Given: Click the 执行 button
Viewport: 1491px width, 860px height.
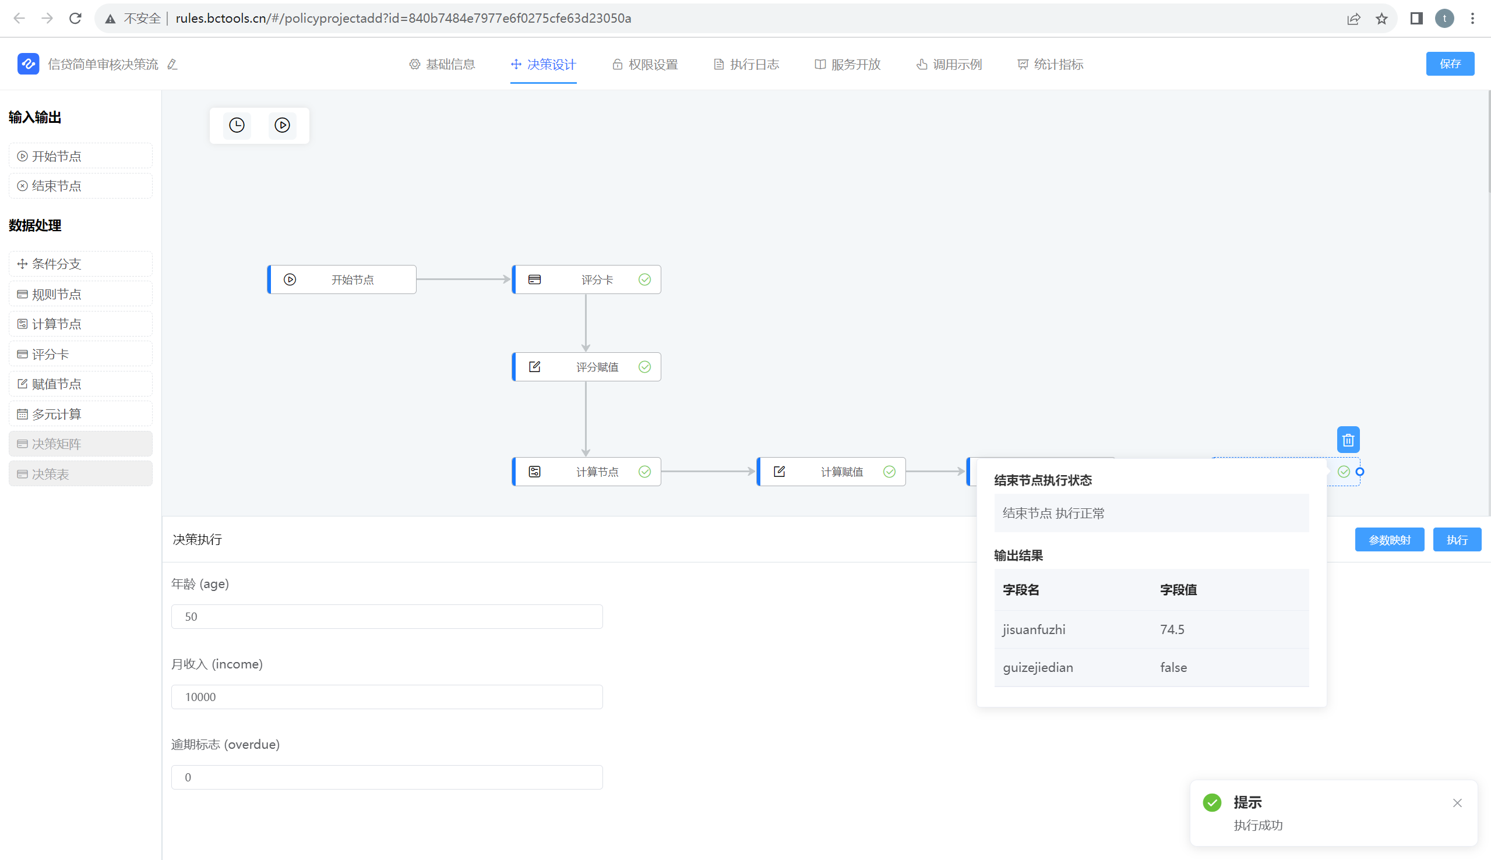Looking at the screenshot, I should click(1457, 540).
